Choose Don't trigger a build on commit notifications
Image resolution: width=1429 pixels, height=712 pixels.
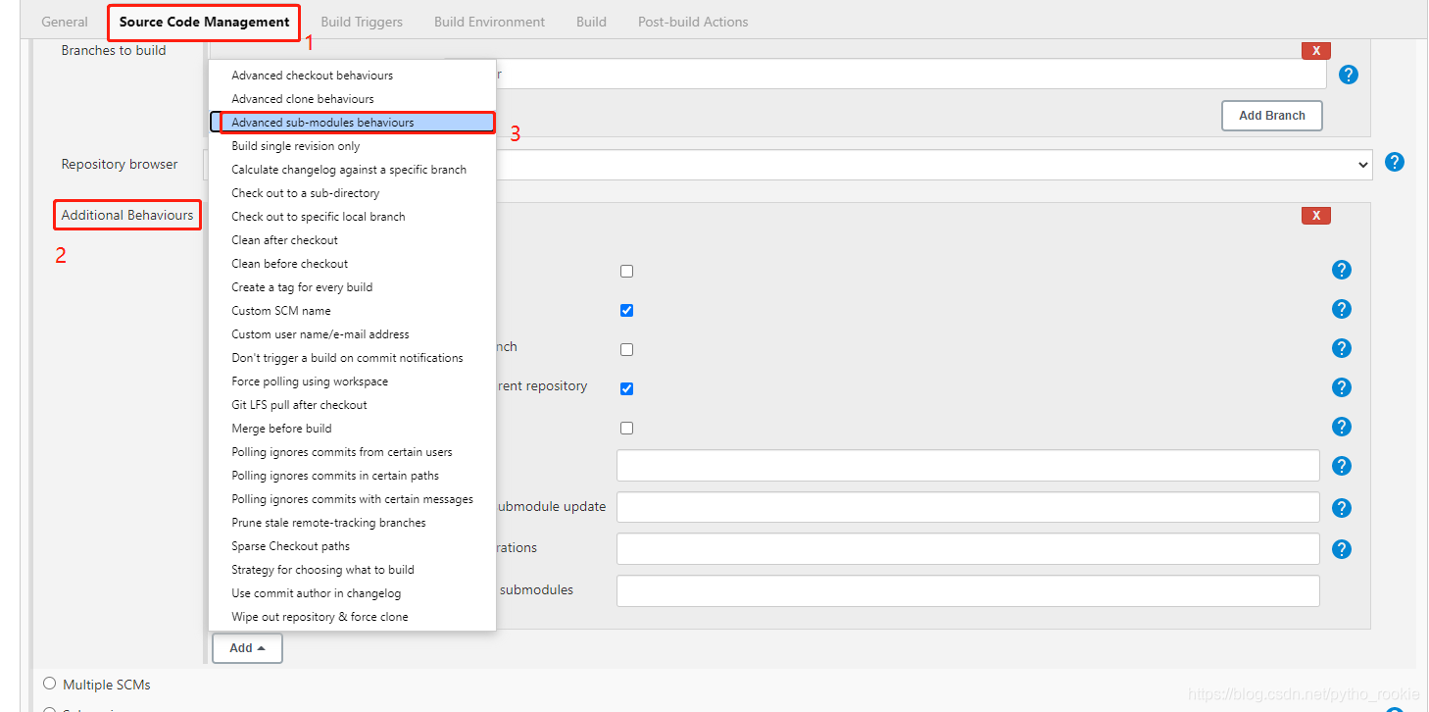(352, 358)
